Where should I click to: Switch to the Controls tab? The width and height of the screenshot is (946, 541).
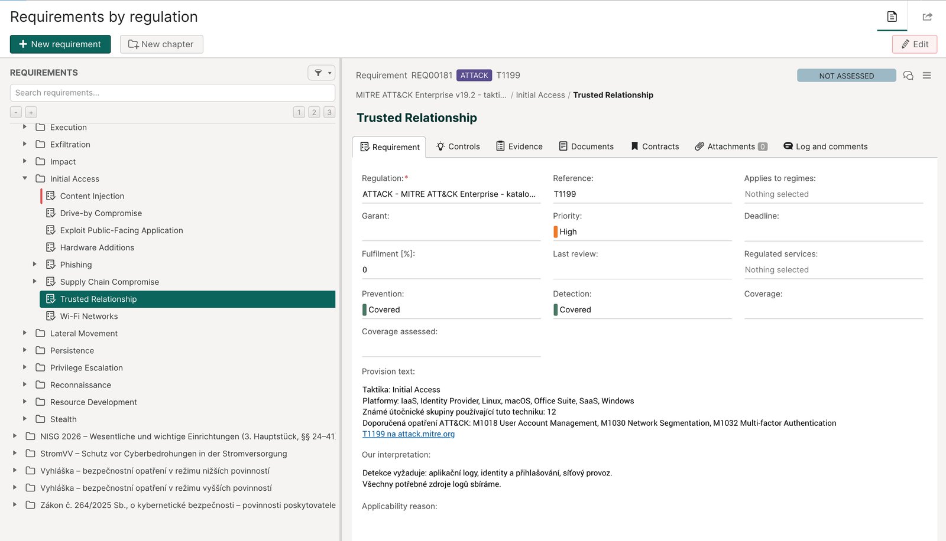tap(458, 146)
